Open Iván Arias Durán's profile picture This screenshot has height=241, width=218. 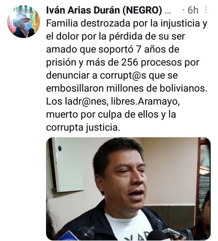[x=24, y=22]
